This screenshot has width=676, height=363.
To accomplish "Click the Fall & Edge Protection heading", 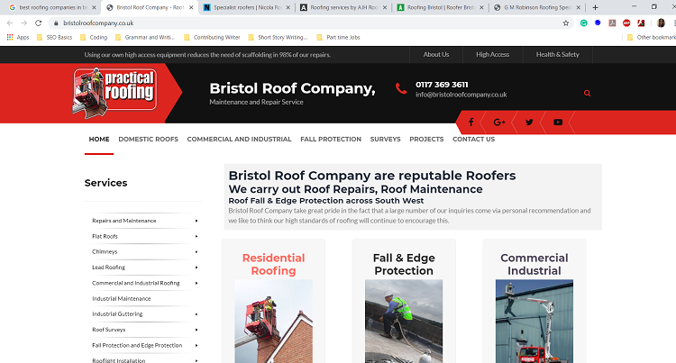I will coord(404,265).
